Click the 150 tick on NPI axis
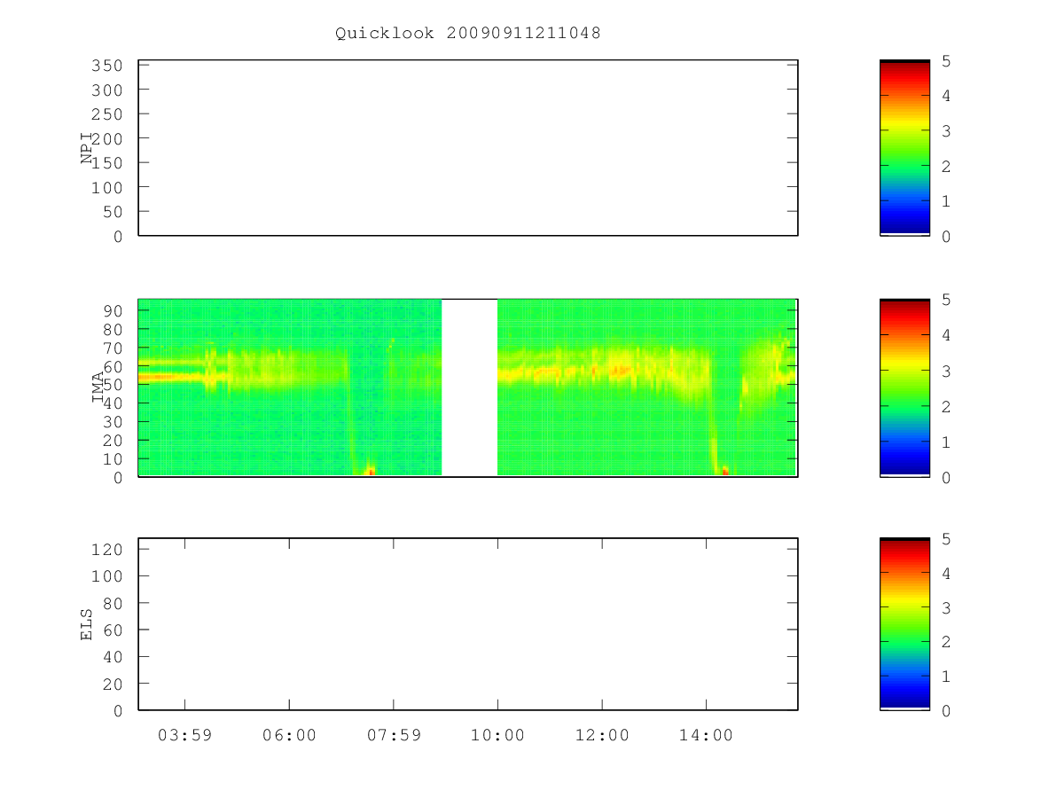 (106, 163)
